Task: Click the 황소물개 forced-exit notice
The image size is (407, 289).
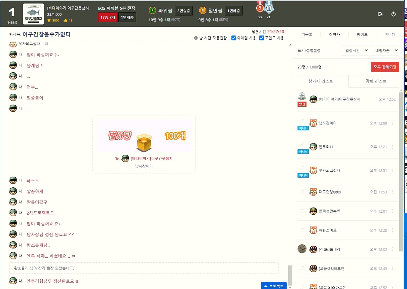Action: point(144,268)
